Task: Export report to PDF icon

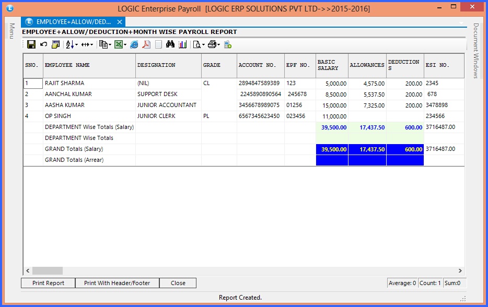Action: [146, 45]
